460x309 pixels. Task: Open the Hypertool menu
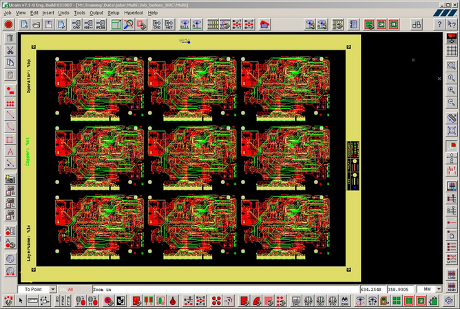tap(134, 12)
